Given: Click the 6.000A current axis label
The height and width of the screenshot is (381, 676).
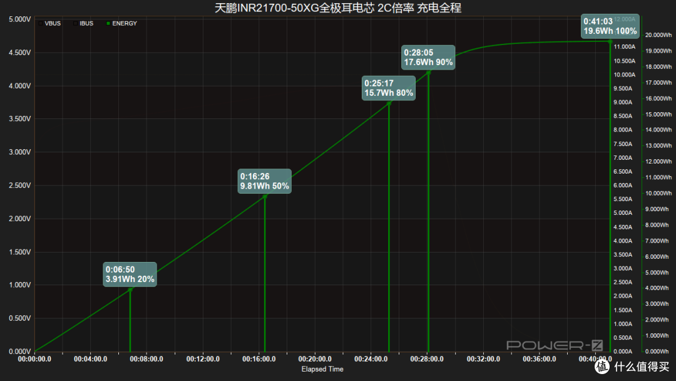Looking at the screenshot, I should [623, 185].
